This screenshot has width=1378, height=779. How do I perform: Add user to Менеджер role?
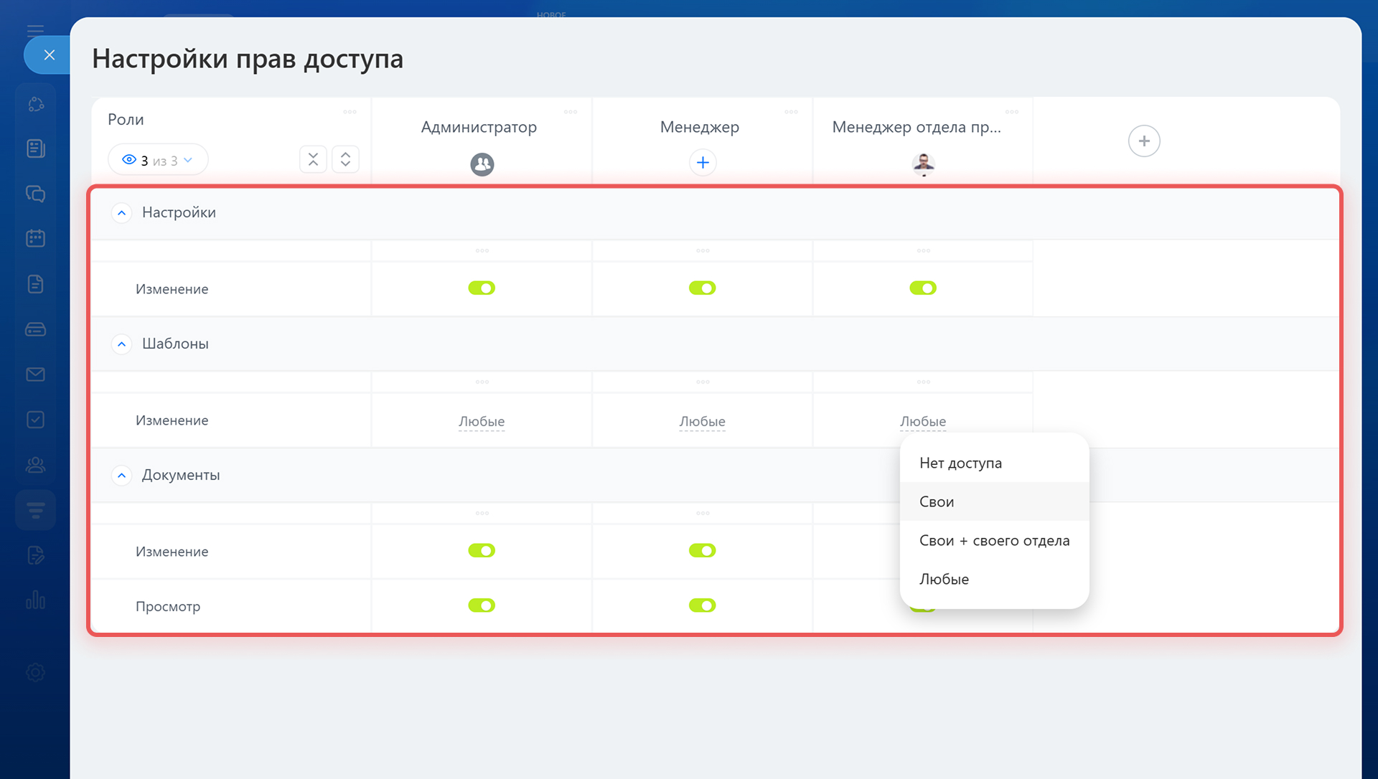click(703, 163)
